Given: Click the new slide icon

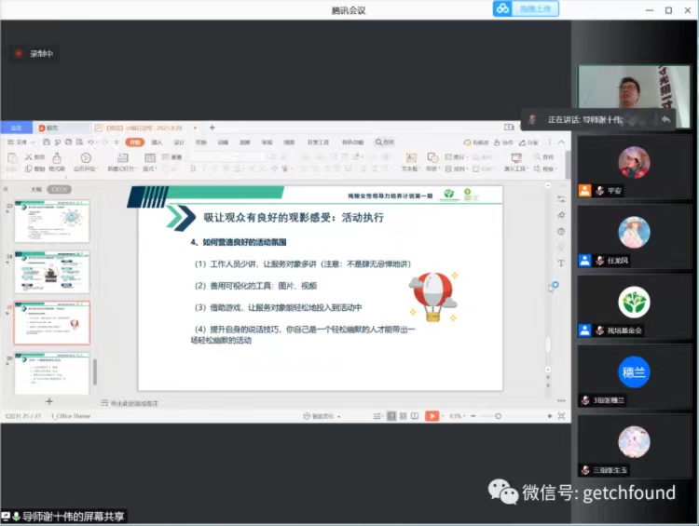Looking at the screenshot, I should tap(121, 159).
